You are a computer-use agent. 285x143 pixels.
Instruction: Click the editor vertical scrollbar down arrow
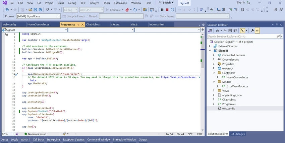click(x=203, y=130)
